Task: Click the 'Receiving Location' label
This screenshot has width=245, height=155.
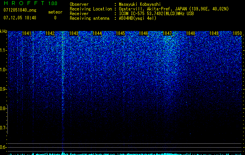Action: pyautogui.click(x=91, y=9)
